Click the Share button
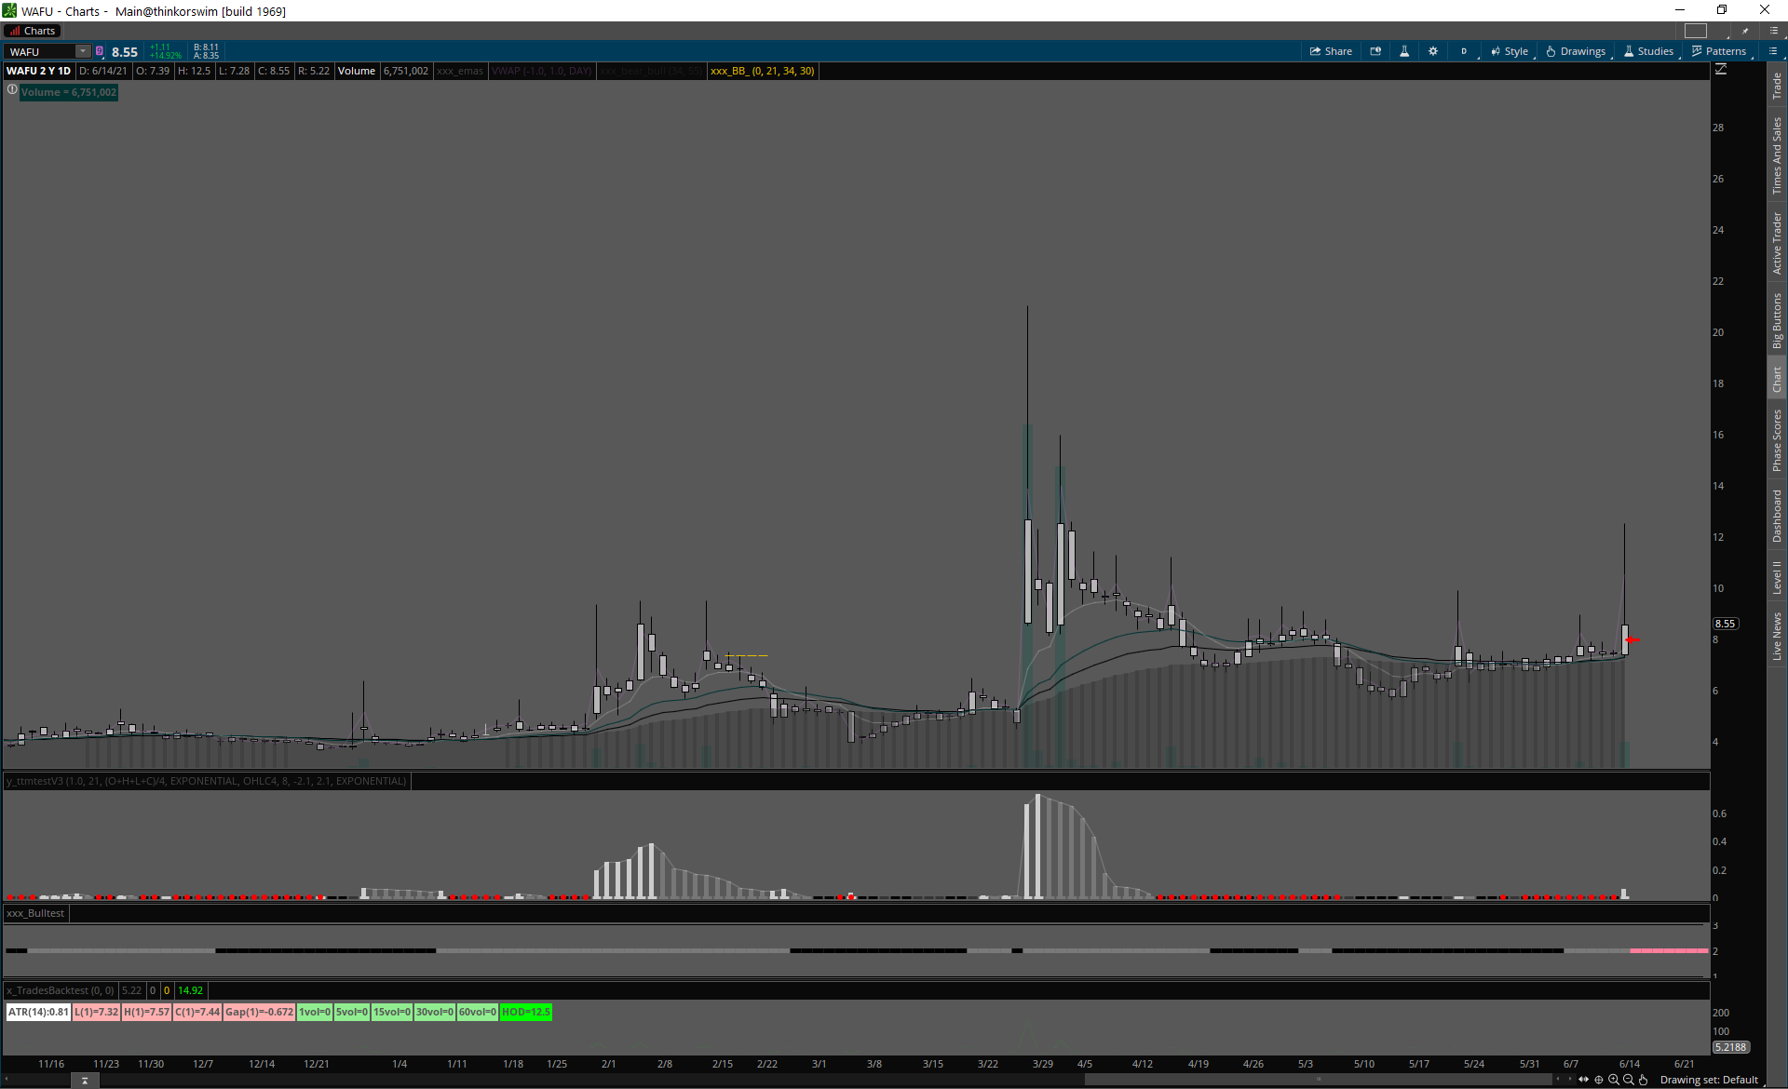 click(x=1331, y=51)
